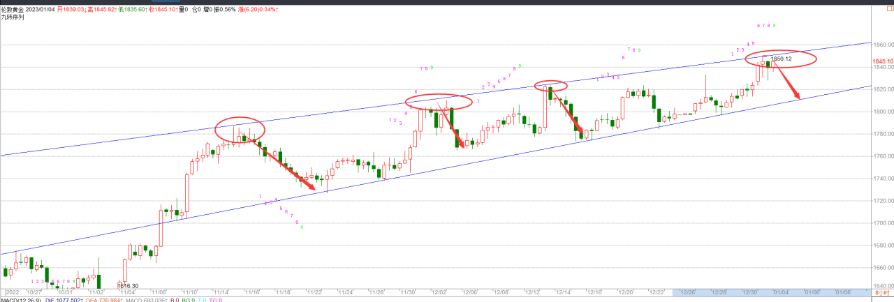
Task: Click the 1760 price axis label
Action: [x=883, y=156]
